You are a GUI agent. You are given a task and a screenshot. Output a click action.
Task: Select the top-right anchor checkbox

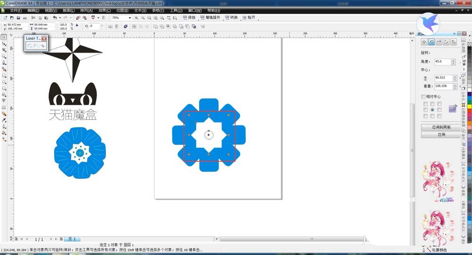pyautogui.click(x=439, y=104)
